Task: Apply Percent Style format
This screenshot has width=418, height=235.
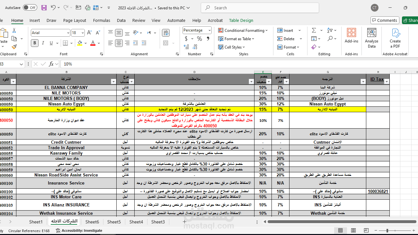Action: point(200,39)
